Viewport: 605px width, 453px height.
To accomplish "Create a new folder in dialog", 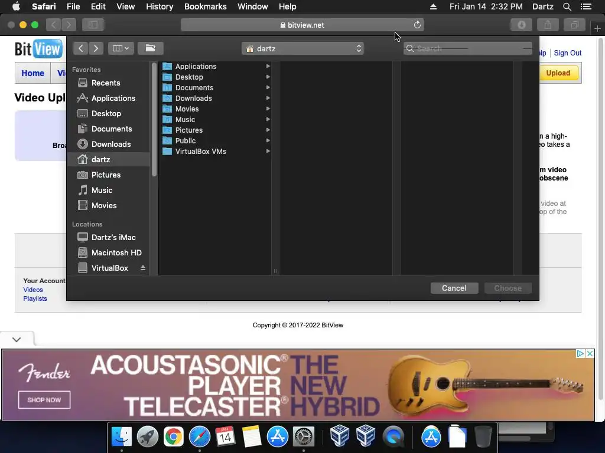I will tap(151, 48).
